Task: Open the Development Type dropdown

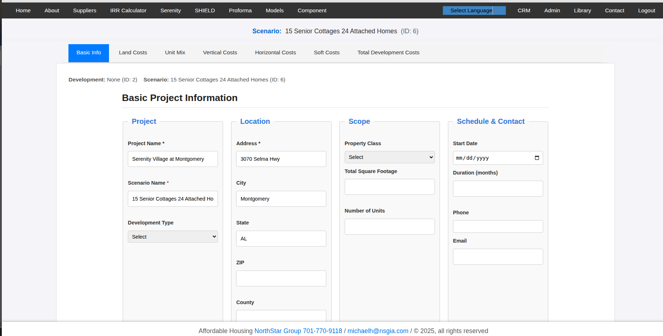Action: click(x=172, y=237)
